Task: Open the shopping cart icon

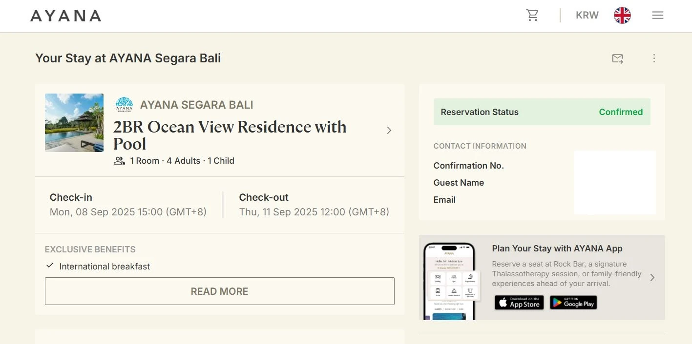Action: [532, 15]
